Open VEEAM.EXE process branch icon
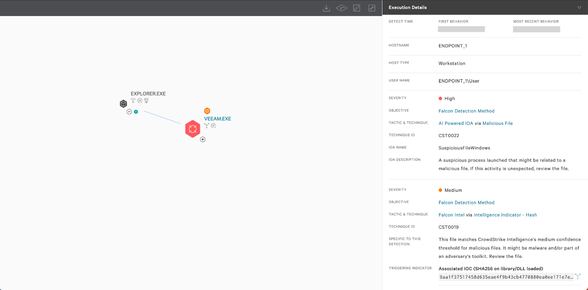The width and height of the screenshot is (588, 290). pos(207,126)
